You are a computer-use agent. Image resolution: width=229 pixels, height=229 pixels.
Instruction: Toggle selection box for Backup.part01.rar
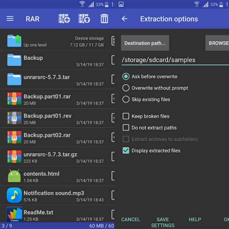tap(113, 99)
